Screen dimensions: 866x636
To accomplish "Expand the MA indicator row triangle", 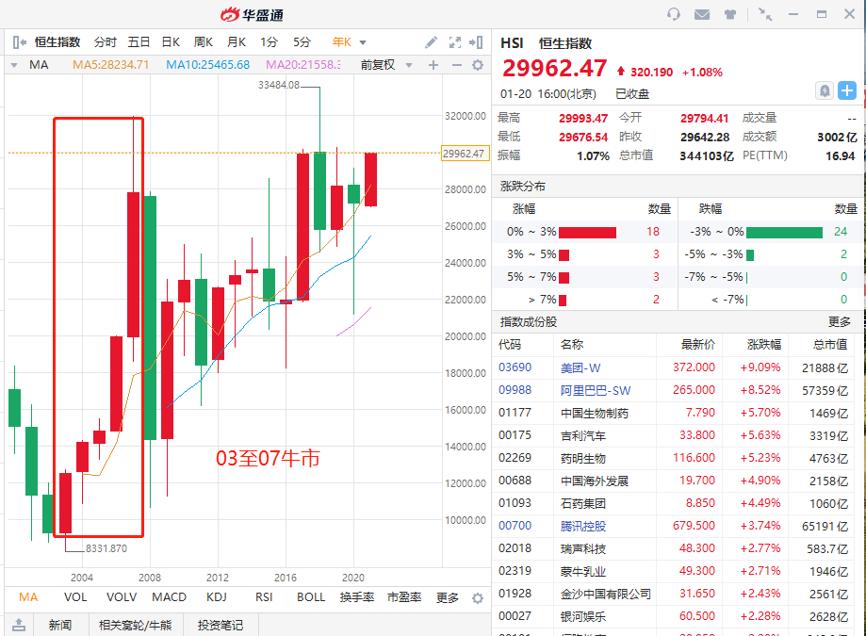I will pyautogui.click(x=14, y=65).
